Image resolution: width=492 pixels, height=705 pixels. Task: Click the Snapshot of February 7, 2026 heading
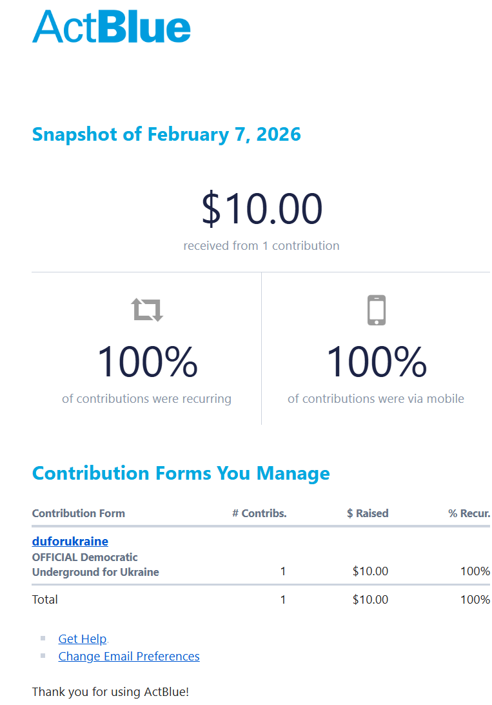pyautogui.click(x=166, y=134)
